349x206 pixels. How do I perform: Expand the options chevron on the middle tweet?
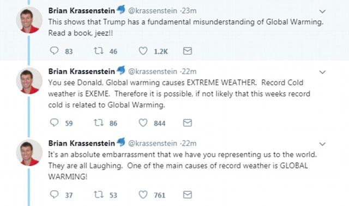pyautogui.click(x=322, y=72)
